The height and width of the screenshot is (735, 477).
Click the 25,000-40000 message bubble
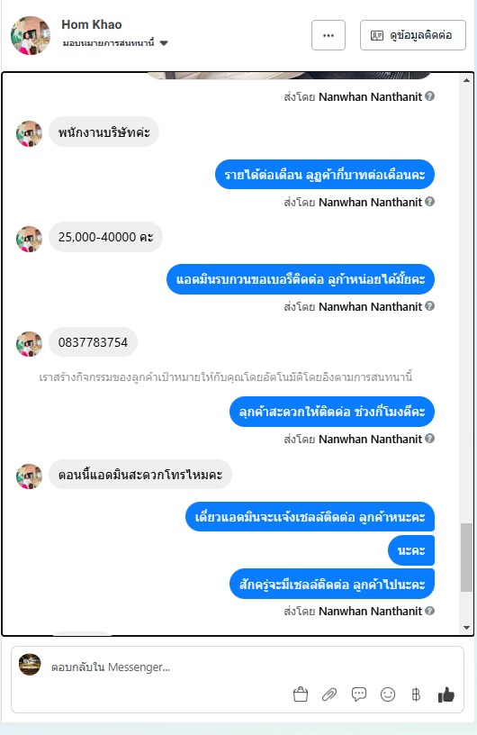(x=106, y=237)
